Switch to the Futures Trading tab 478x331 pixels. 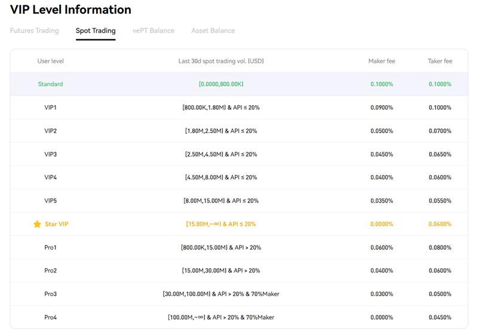click(34, 30)
